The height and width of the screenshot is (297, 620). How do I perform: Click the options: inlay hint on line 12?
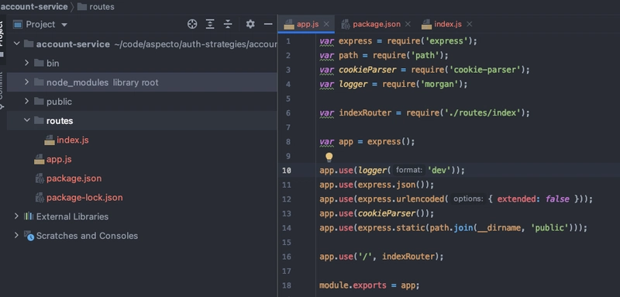(468, 199)
